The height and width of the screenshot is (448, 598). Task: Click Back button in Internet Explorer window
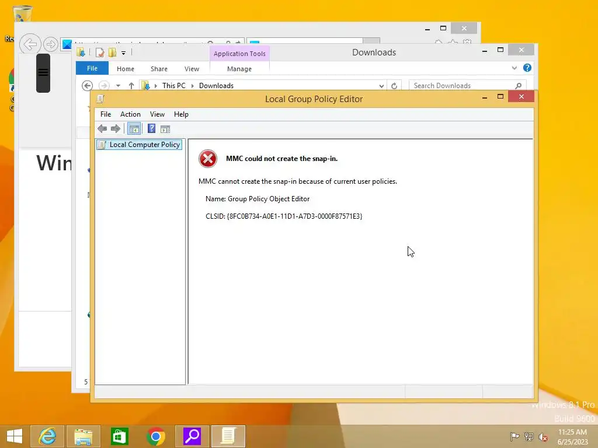click(x=30, y=44)
